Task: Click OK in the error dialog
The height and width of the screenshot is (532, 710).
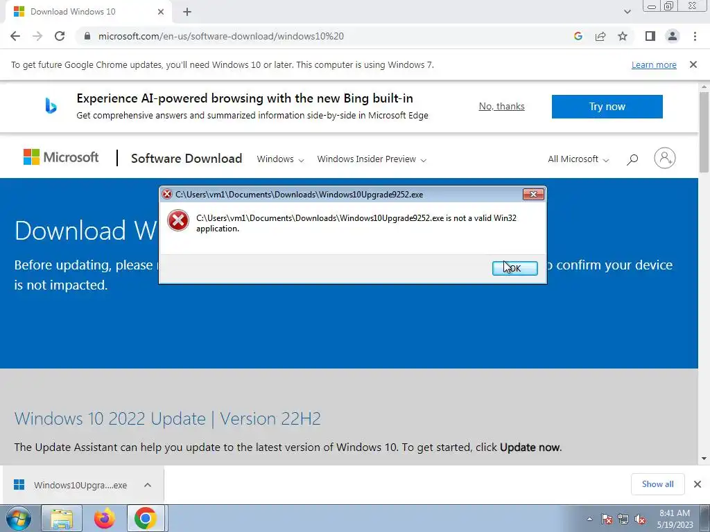Action: [515, 268]
